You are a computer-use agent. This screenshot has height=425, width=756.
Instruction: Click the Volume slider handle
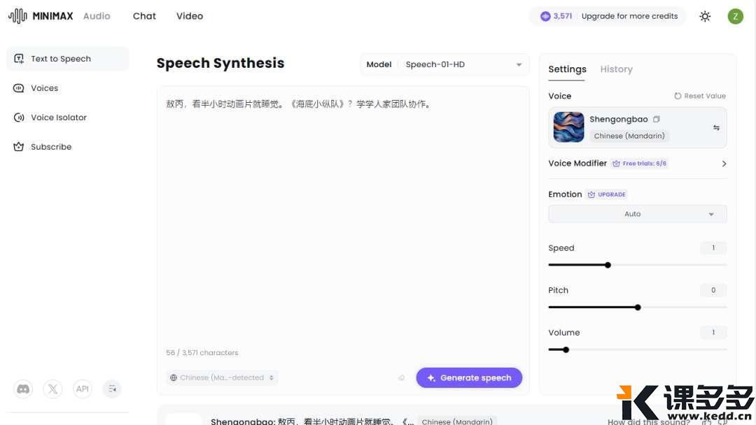tap(566, 350)
